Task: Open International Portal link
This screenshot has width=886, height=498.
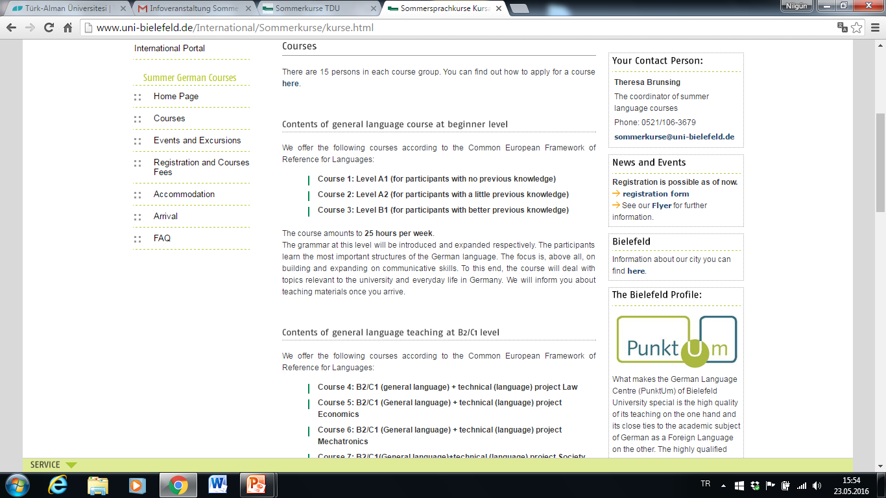Action: click(169, 48)
